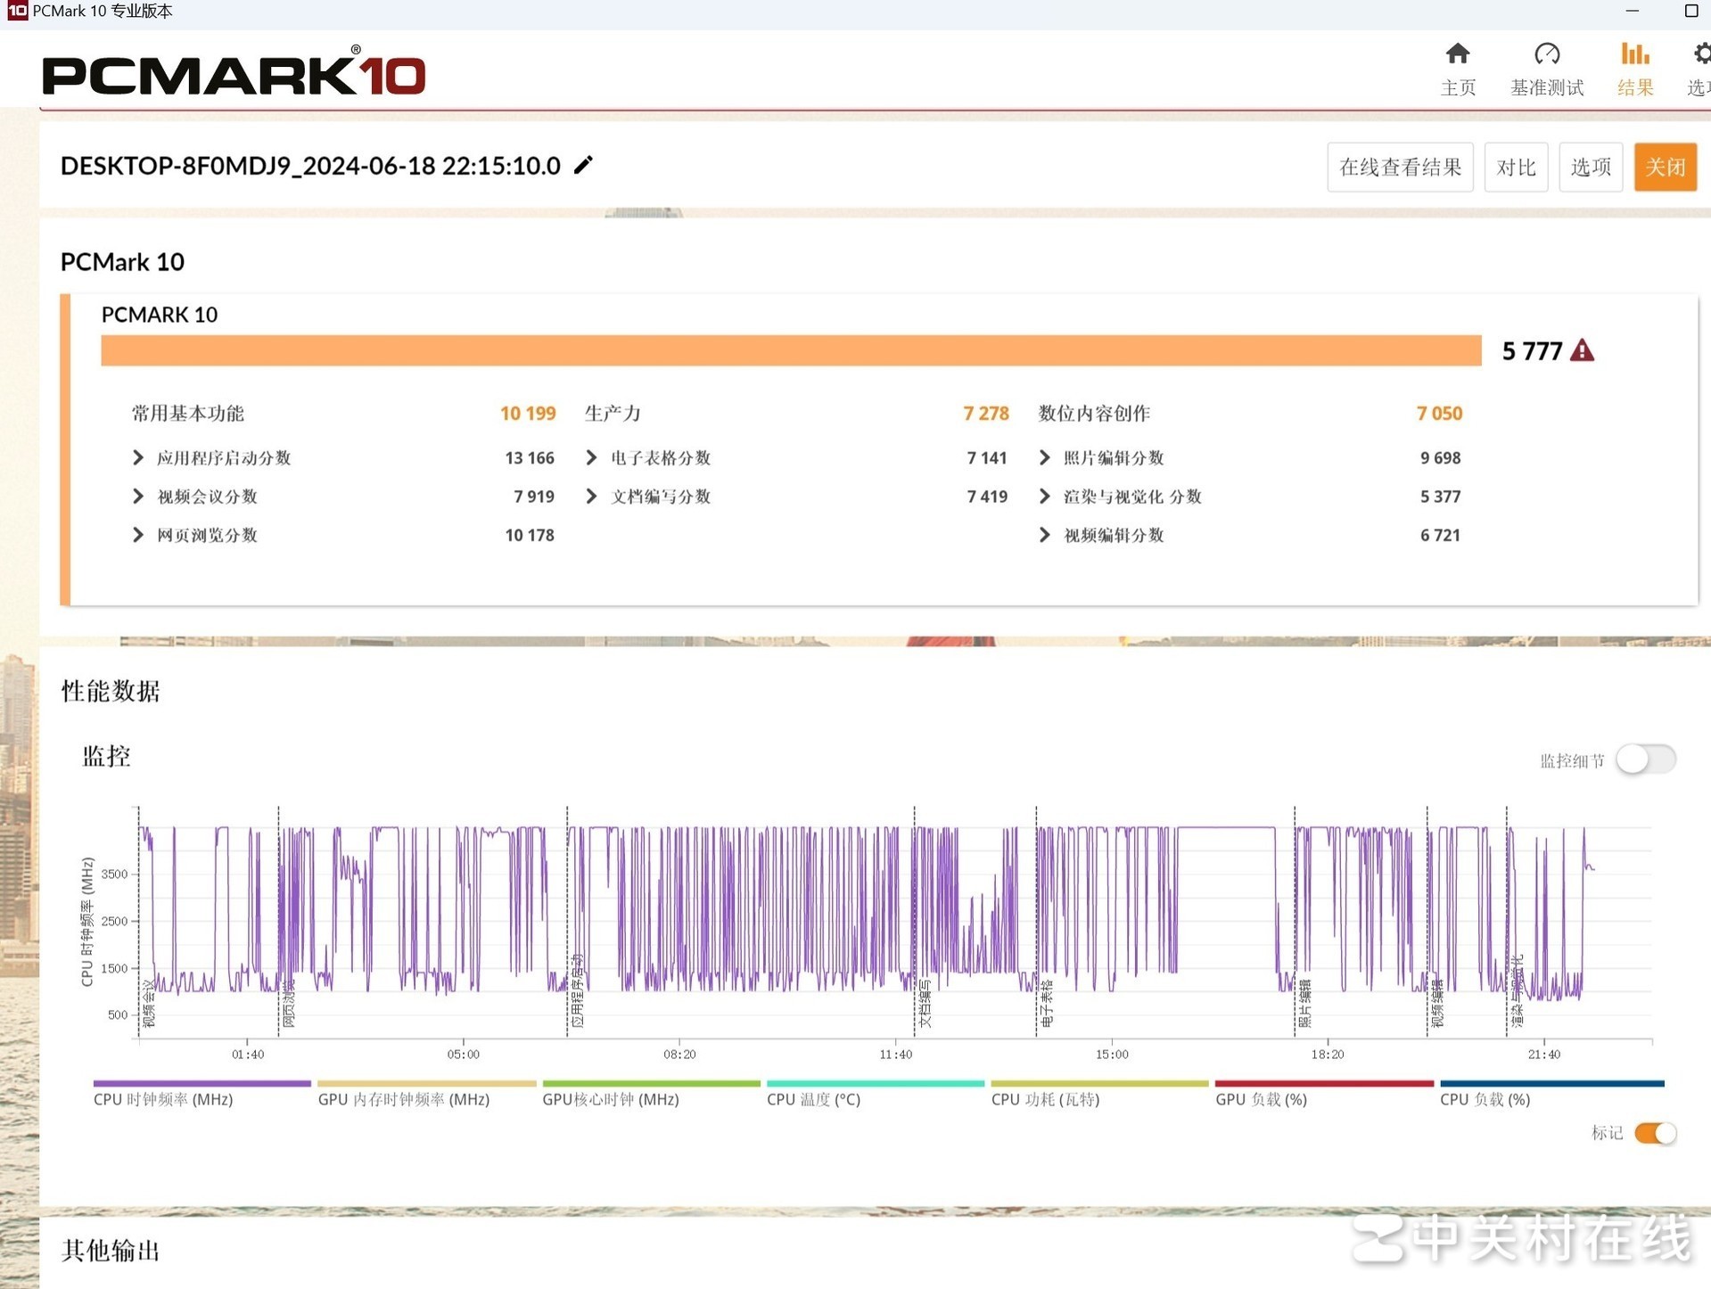
Task: Select the GPU 内存时钟频率 (MHz) legend swatch
Action: [x=427, y=1084]
